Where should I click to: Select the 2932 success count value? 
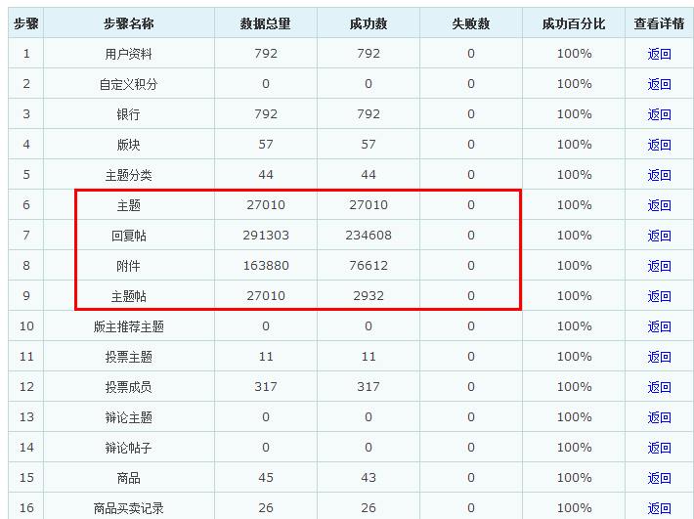point(369,296)
